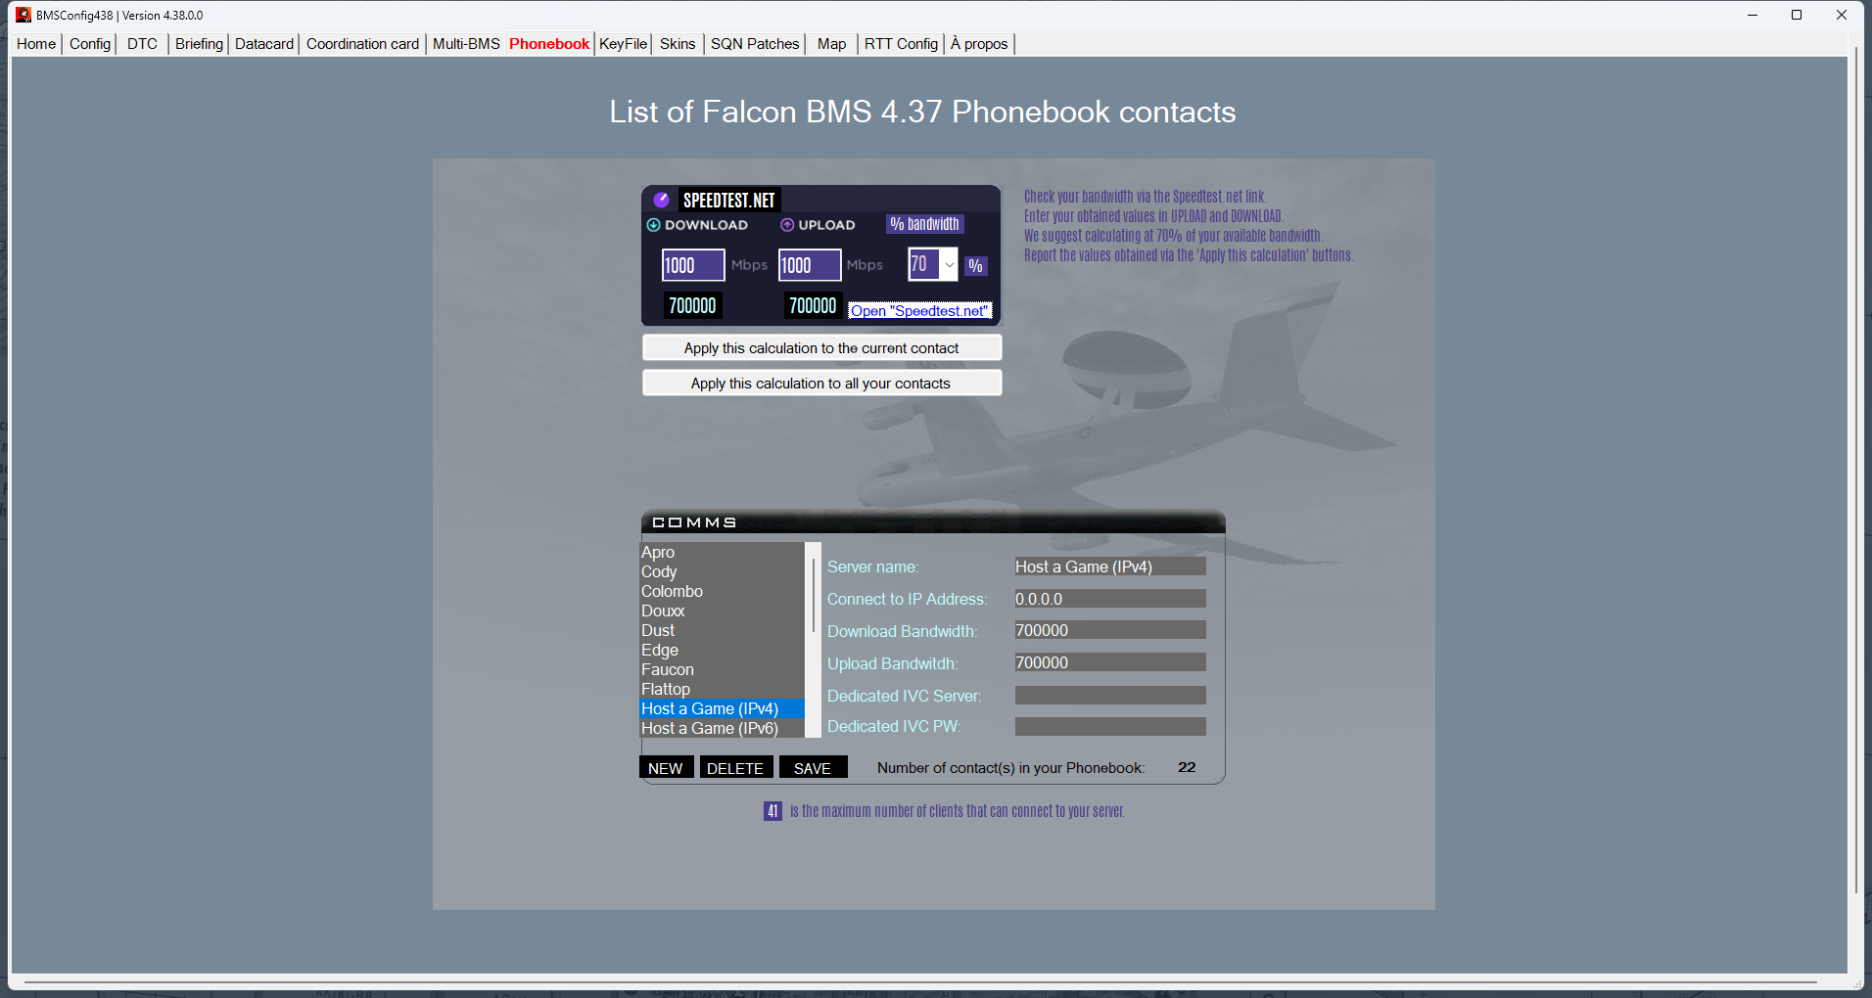Click the % symbol beside bandwidth percentage
The width and height of the screenshot is (1872, 998).
pyautogui.click(x=975, y=266)
